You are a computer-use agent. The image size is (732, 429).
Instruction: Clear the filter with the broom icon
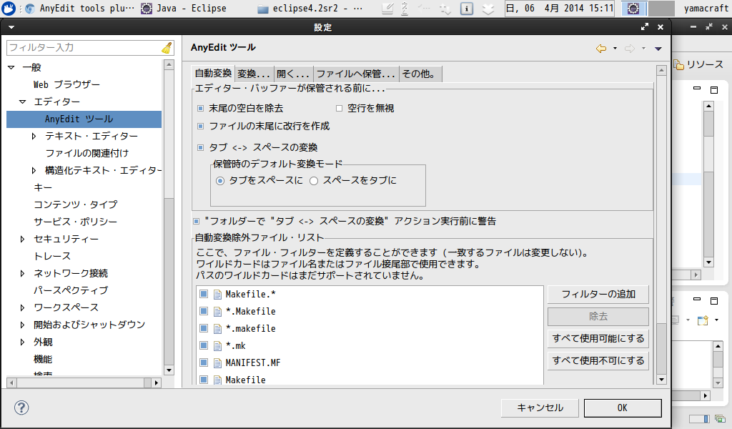click(167, 48)
